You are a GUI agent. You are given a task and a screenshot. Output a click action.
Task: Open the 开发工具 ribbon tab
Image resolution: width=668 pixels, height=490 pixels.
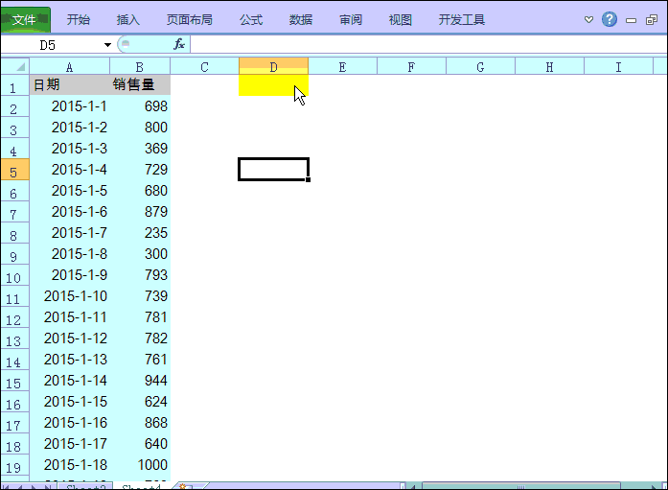click(x=462, y=19)
